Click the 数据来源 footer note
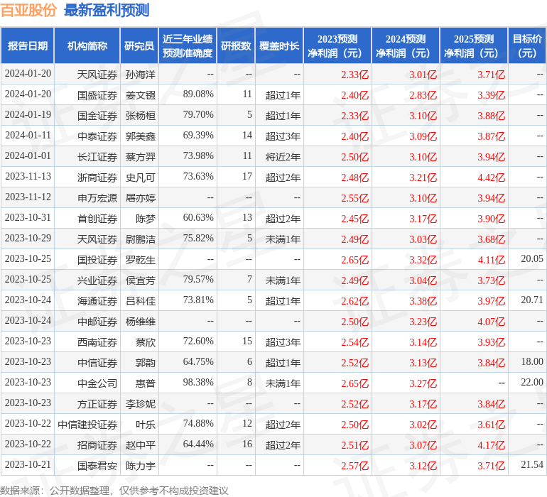 [114, 491]
